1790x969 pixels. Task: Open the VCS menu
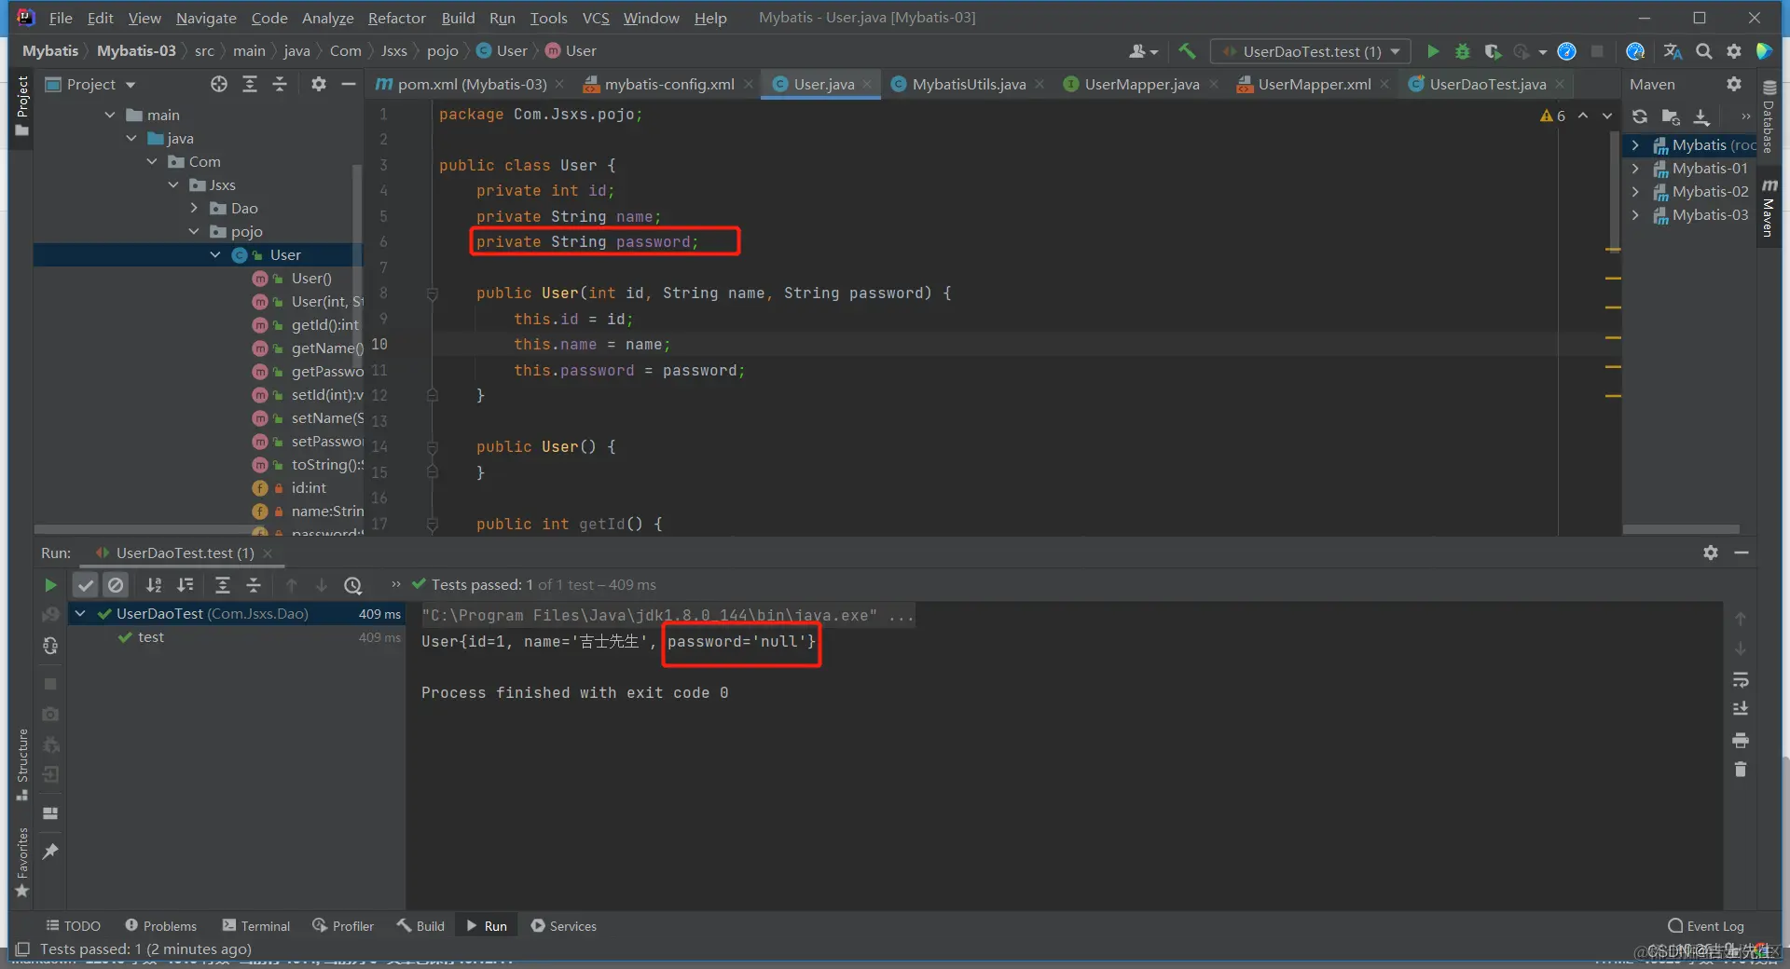[596, 18]
